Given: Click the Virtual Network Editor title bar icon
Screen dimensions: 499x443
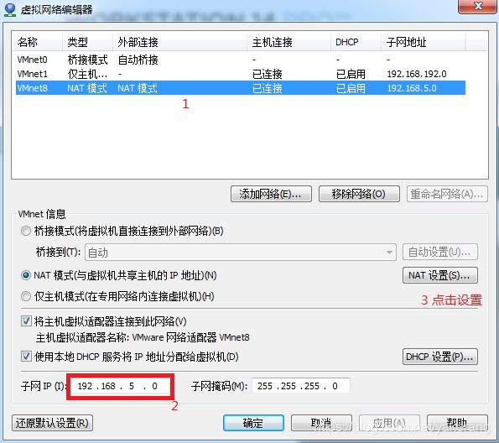Looking at the screenshot, I should (10, 9).
